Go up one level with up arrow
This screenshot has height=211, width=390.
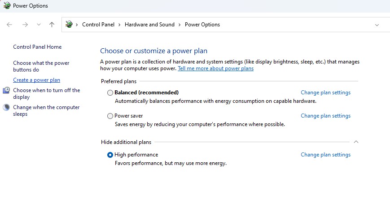[x=52, y=25]
